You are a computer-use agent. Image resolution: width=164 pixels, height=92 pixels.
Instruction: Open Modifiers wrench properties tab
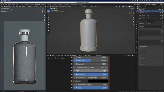tap(137, 40)
